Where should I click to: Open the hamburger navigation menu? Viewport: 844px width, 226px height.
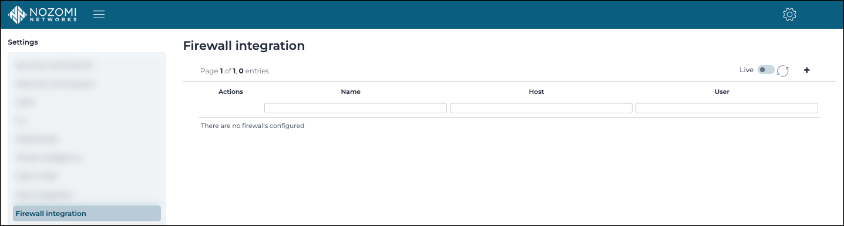tap(99, 14)
